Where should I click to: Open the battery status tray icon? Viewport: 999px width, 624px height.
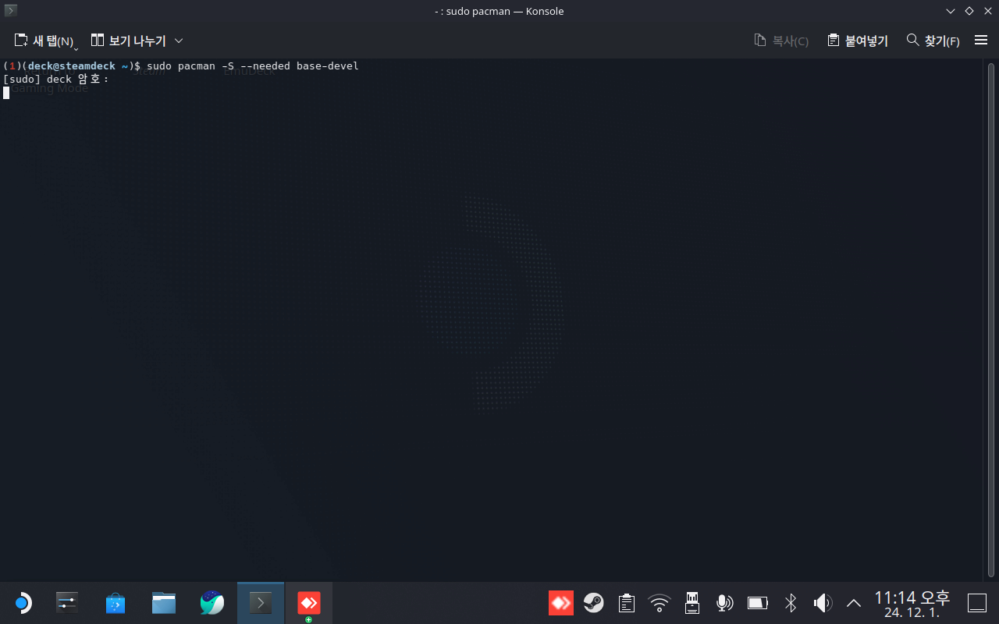758,603
